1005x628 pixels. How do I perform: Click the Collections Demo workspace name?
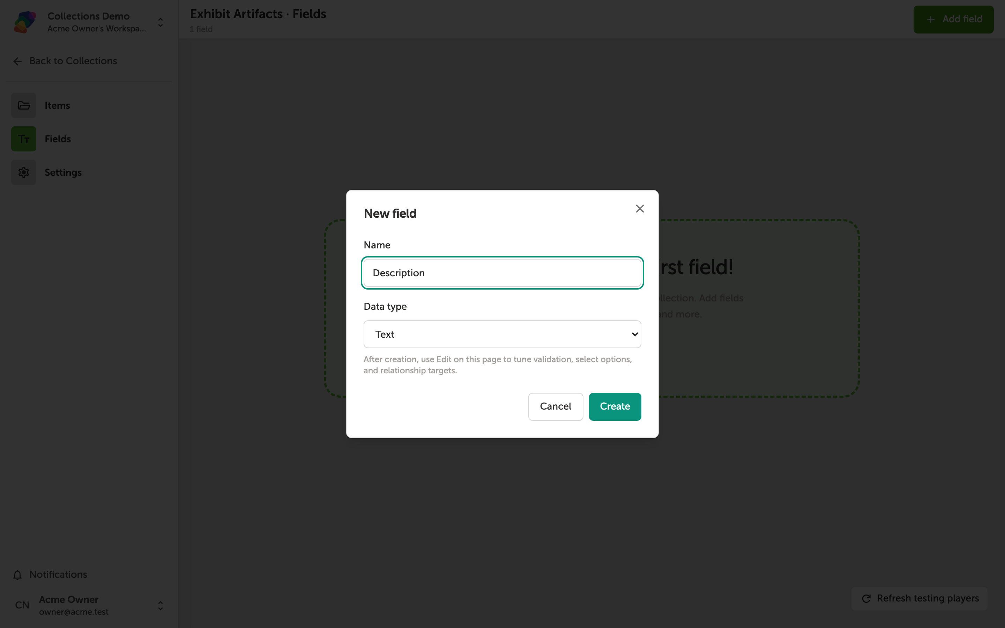[88, 16]
